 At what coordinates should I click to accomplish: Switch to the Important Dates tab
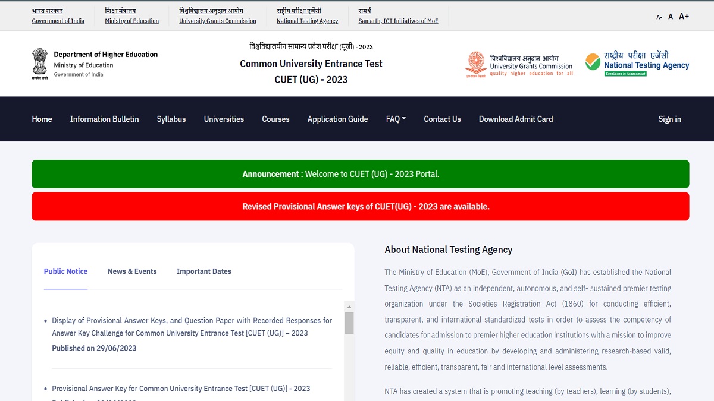point(203,271)
